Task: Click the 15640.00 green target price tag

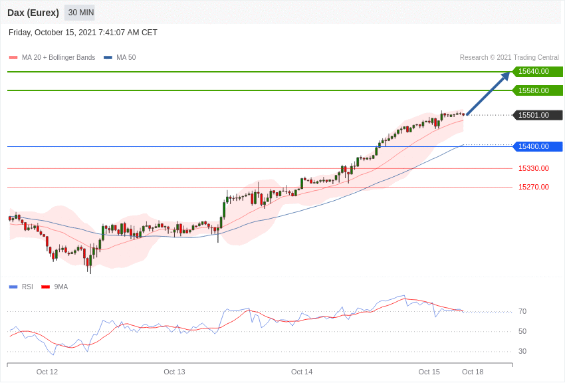Action: (537, 72)
